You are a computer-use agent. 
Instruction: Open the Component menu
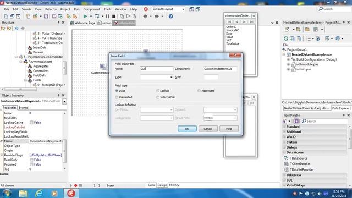pyautogui.click(x=92, y=9)
